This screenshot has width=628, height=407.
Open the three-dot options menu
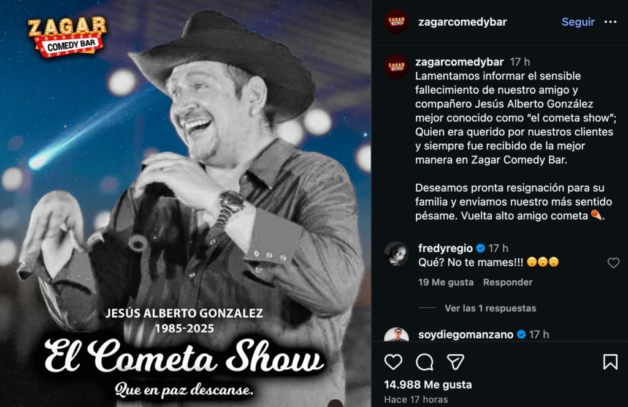(x=610, y=21)
